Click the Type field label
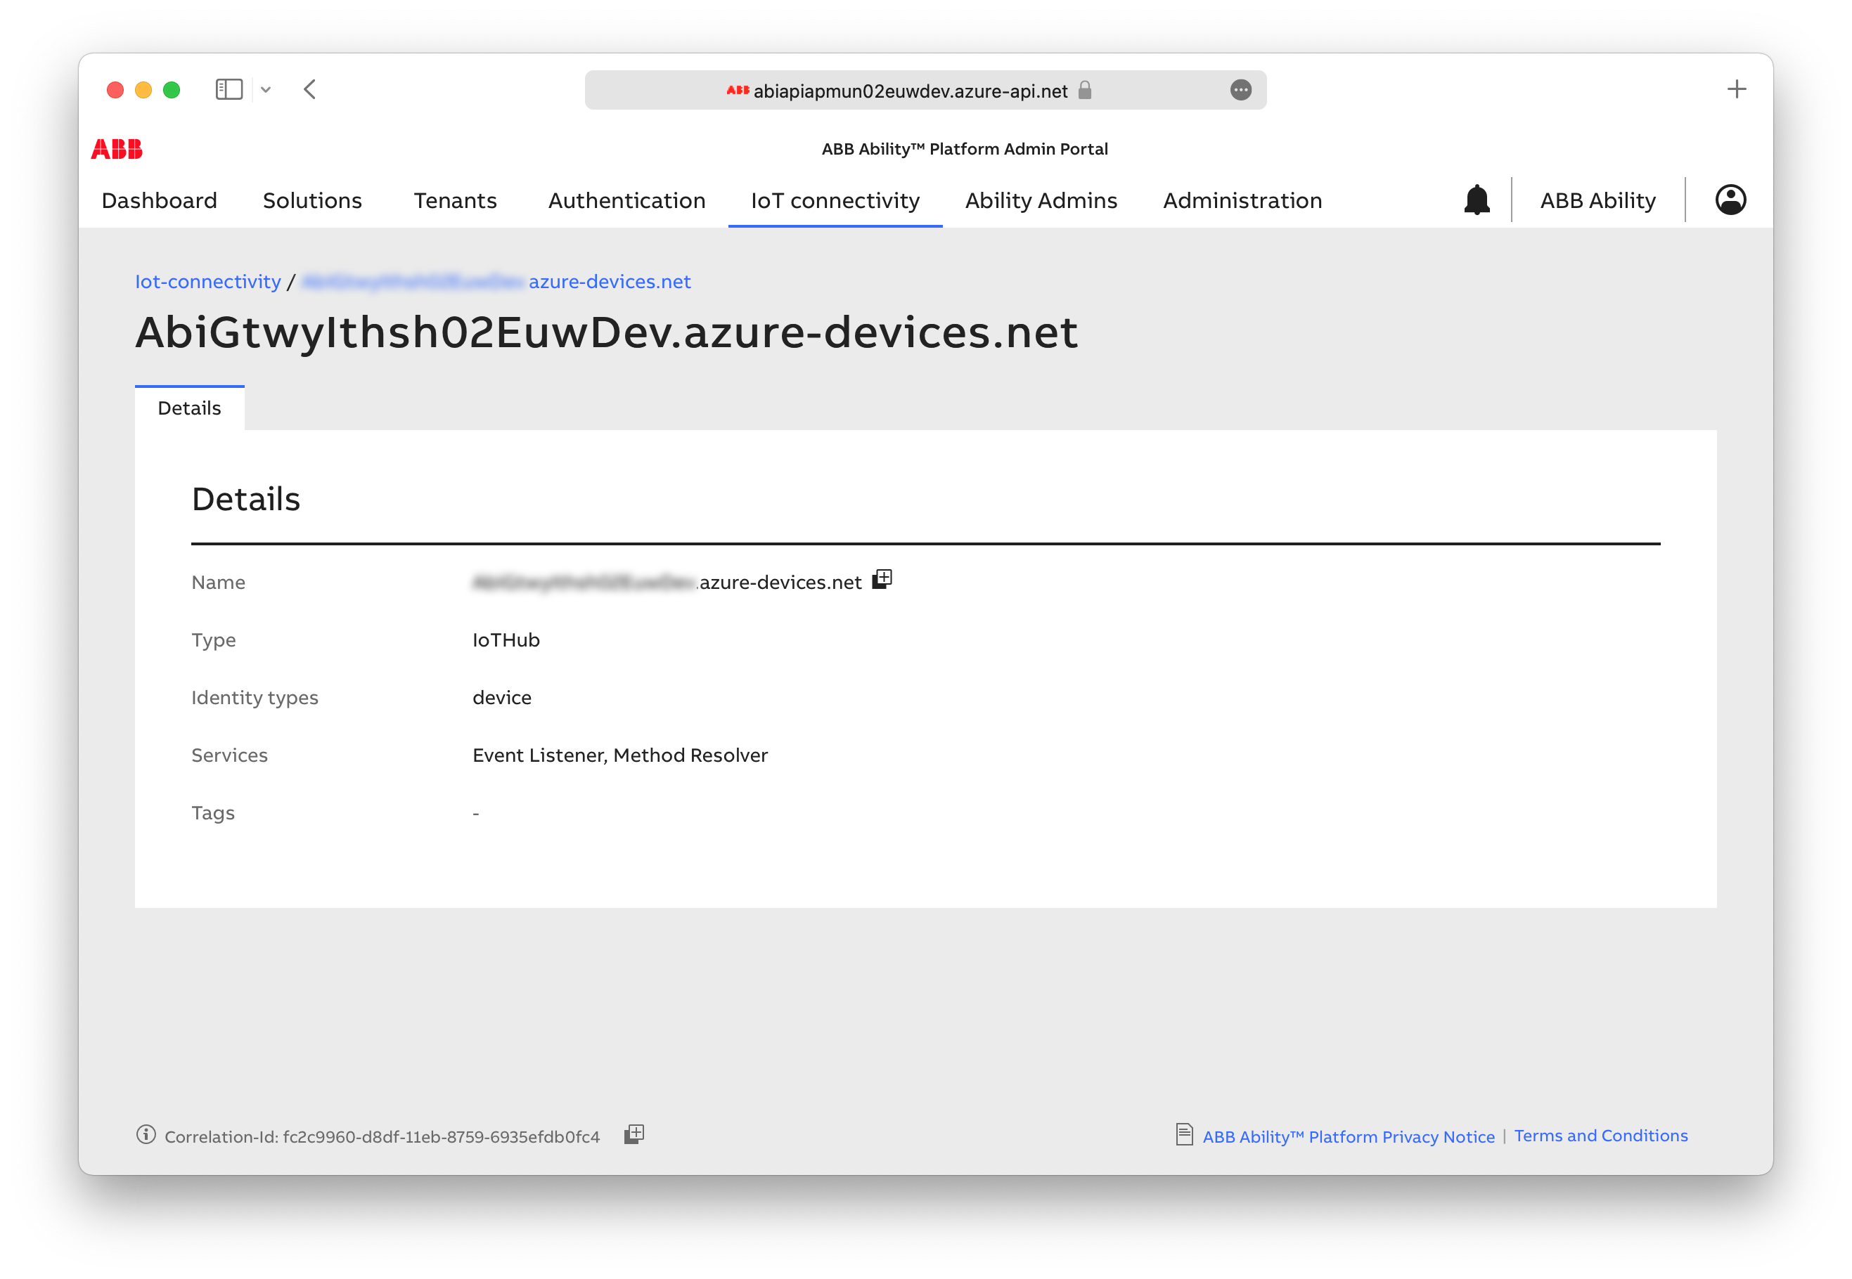The width and height of the screenshot is (1852, 1279). (213, 639)
